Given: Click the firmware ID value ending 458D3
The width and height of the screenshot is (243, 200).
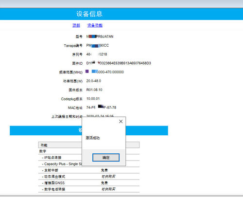Looking at the screenshot, I should point(119,63).
